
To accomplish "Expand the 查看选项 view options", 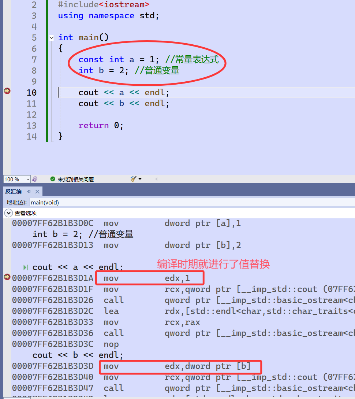I will [x=8, y=213].
